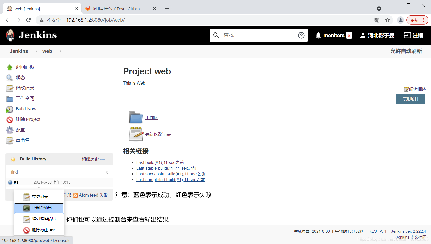The height and width of the screenshot is (244, 431).
Task: Switch to the web [Jenkins] tab
Action: click(42, 9)
